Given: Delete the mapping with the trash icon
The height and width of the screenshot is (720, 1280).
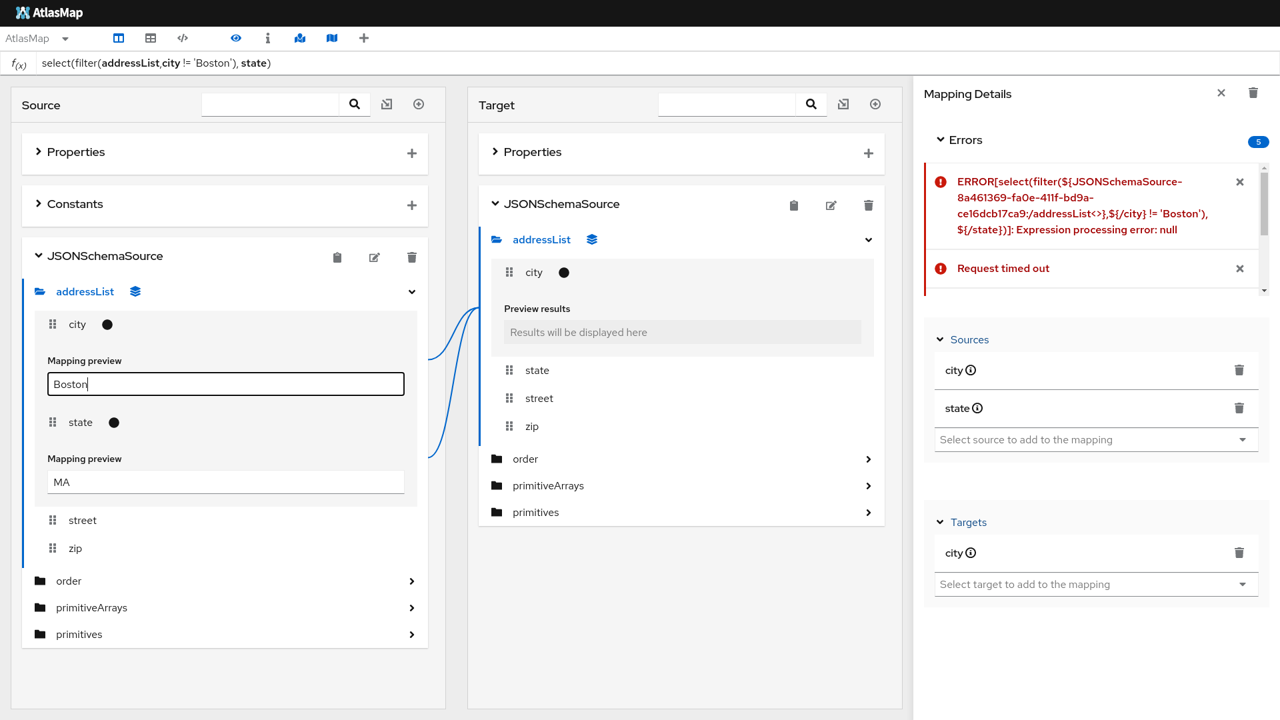Looking at the screenshot, I should (1253, 93).
